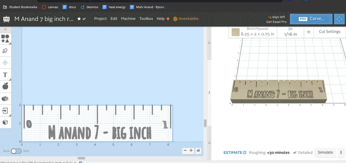Open the Toolbox menu
Viewport: 346px width, 163px height.
[146, 19]
